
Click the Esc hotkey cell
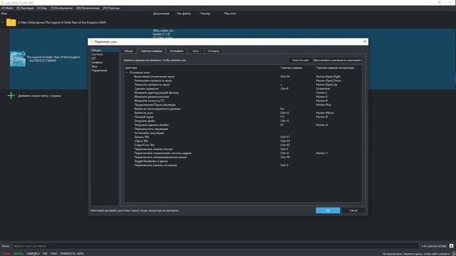point(282,109)
